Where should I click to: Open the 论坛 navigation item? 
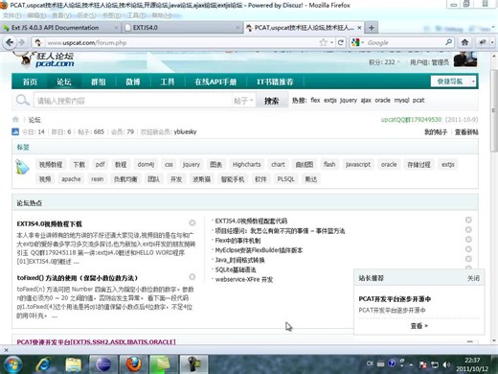[x=64, y=82]
